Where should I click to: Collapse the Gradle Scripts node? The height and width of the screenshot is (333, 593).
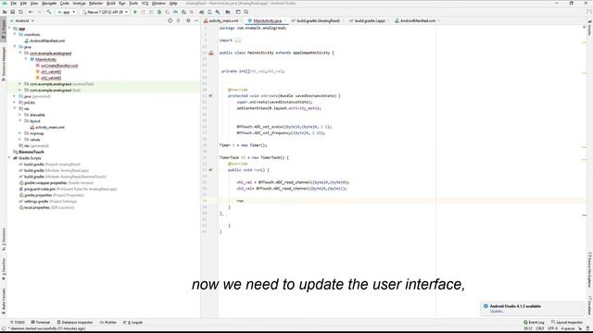(9, 158)
